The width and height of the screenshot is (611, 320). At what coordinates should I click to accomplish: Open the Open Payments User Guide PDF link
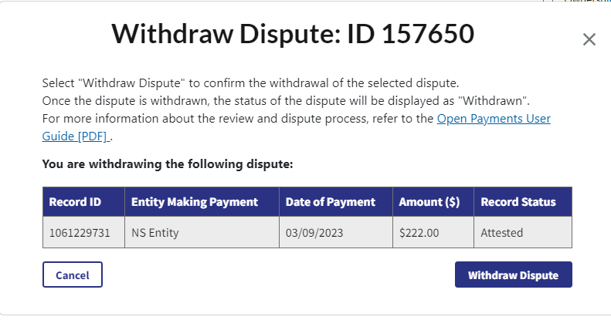[x=494, y=120]
